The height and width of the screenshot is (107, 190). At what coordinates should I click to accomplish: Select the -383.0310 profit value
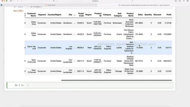(167, 61)
